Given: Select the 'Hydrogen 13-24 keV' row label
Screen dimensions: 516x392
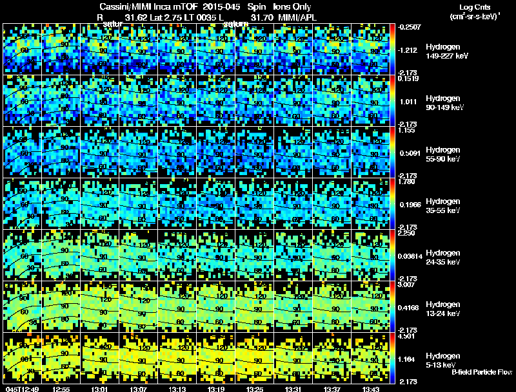Looking at the screenshot, I should tap(443, 309).
